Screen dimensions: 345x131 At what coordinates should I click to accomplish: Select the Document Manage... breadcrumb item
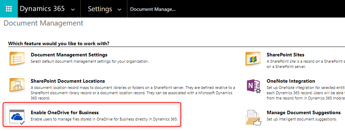pyautogui.click(x=153, y=9)
